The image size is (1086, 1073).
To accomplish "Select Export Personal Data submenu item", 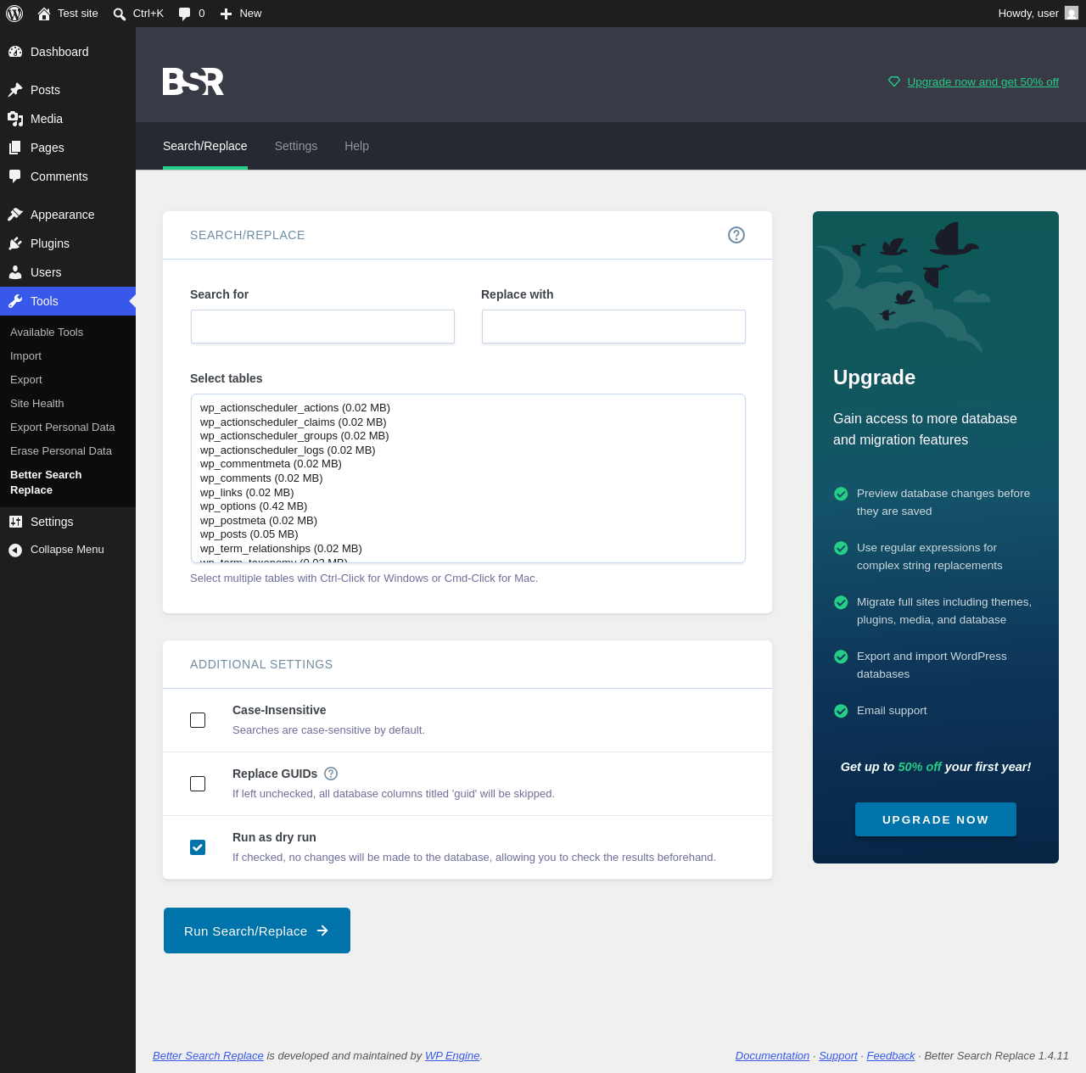I will coord(68,428).
